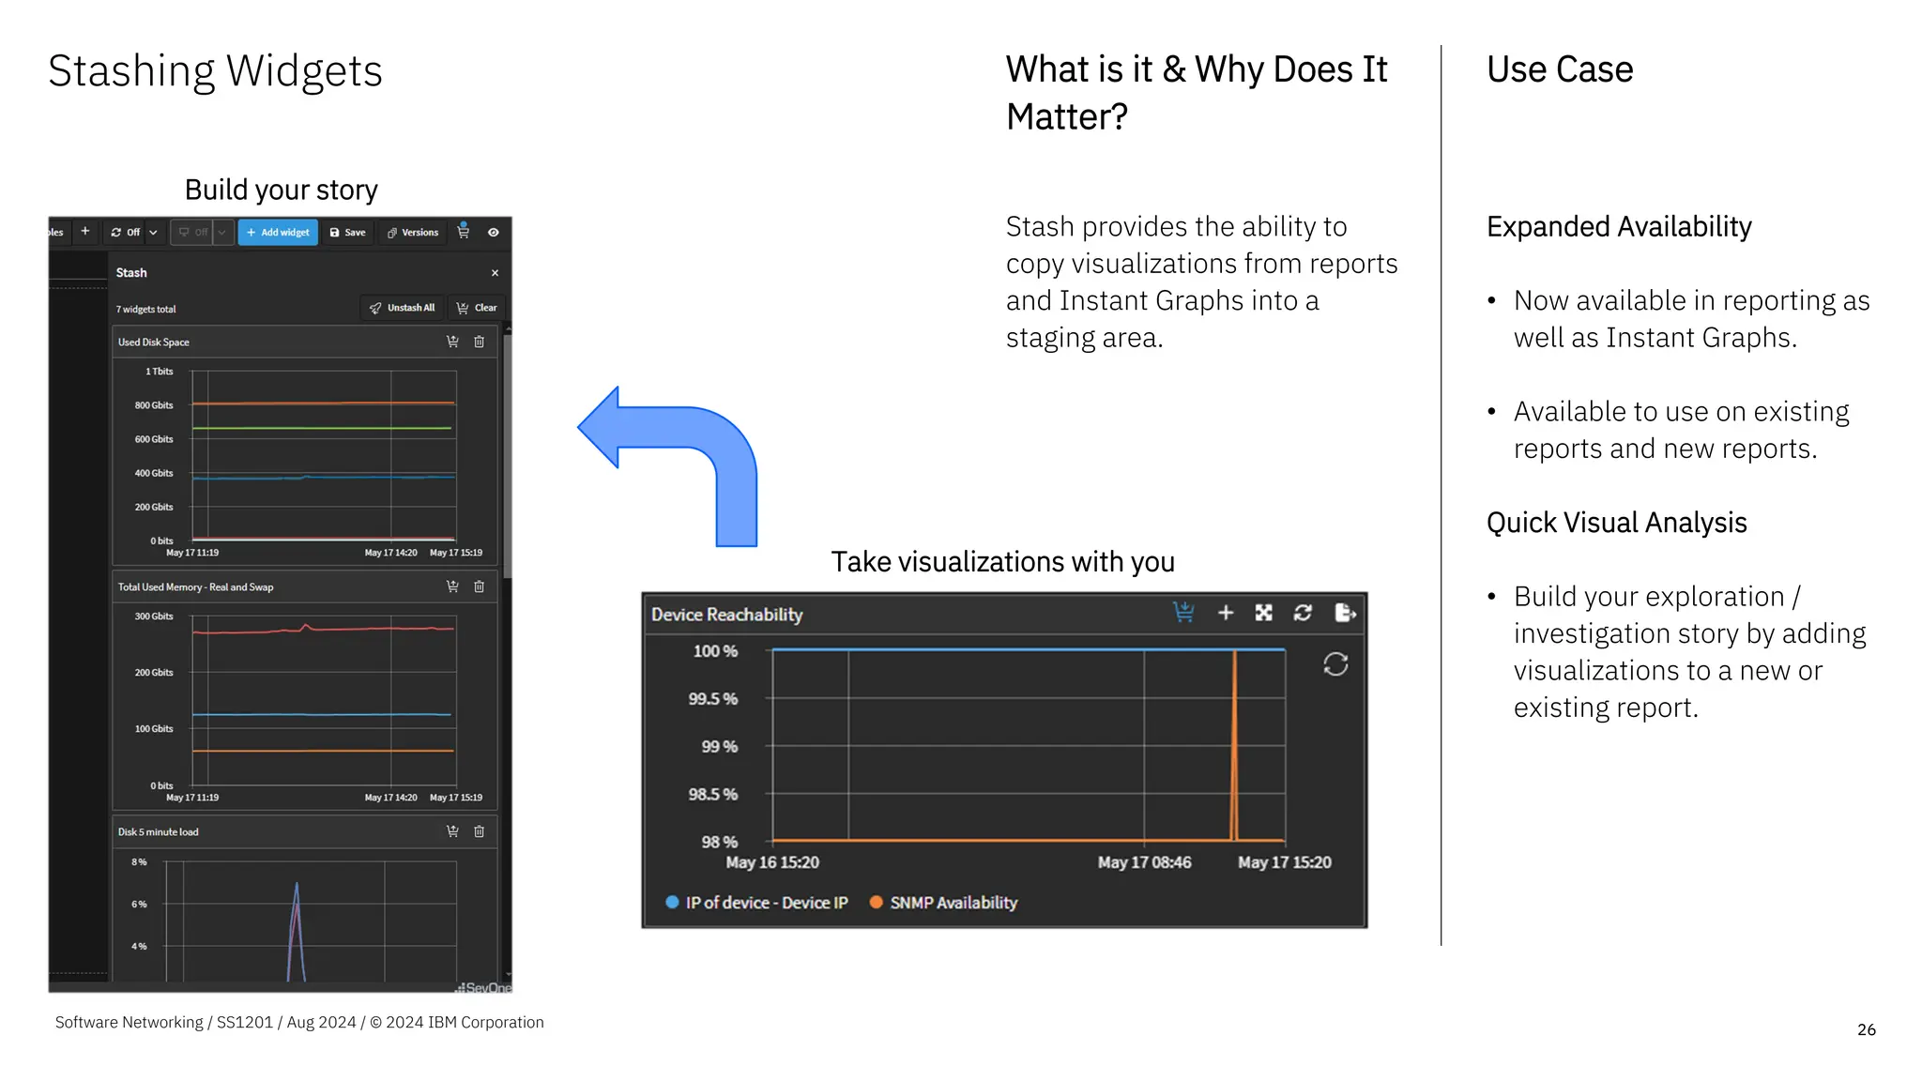
Task: Click the Total Used Memory chart area
Action: click(x=324, y=700)
